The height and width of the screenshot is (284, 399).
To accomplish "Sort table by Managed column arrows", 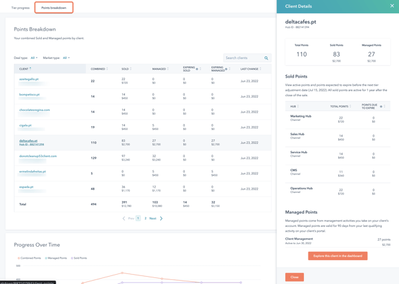I will click(168, 69).
